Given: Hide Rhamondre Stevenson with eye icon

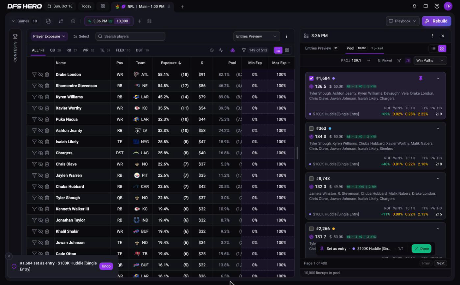Looking at the screenshot, I should coord(40,86).
